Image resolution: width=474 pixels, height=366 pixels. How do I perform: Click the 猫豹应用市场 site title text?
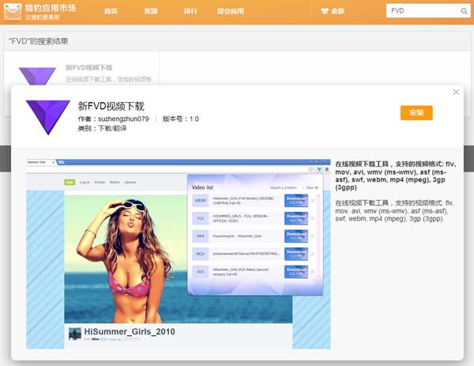tap(51, 8)
